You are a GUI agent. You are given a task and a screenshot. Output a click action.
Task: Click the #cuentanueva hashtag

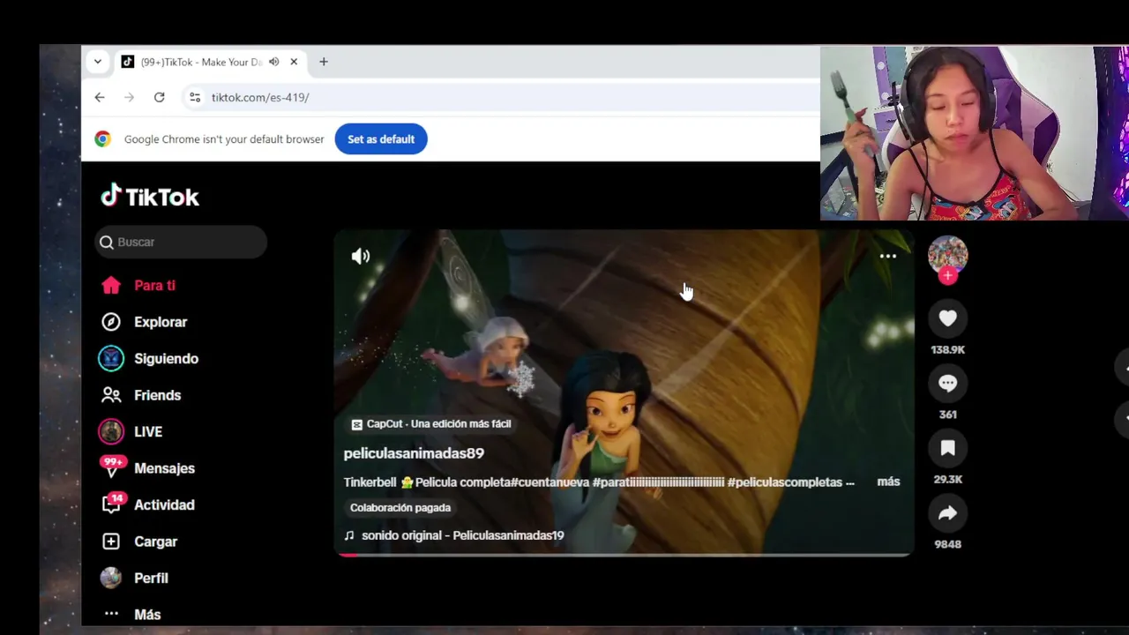click(550, 482)
